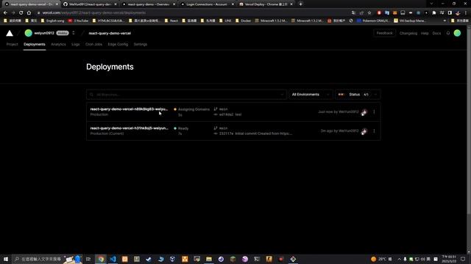Open commit ed14da2 test
Image resolution: width=471 pixels, height=264 pixels.
click(x=230, y=114)
